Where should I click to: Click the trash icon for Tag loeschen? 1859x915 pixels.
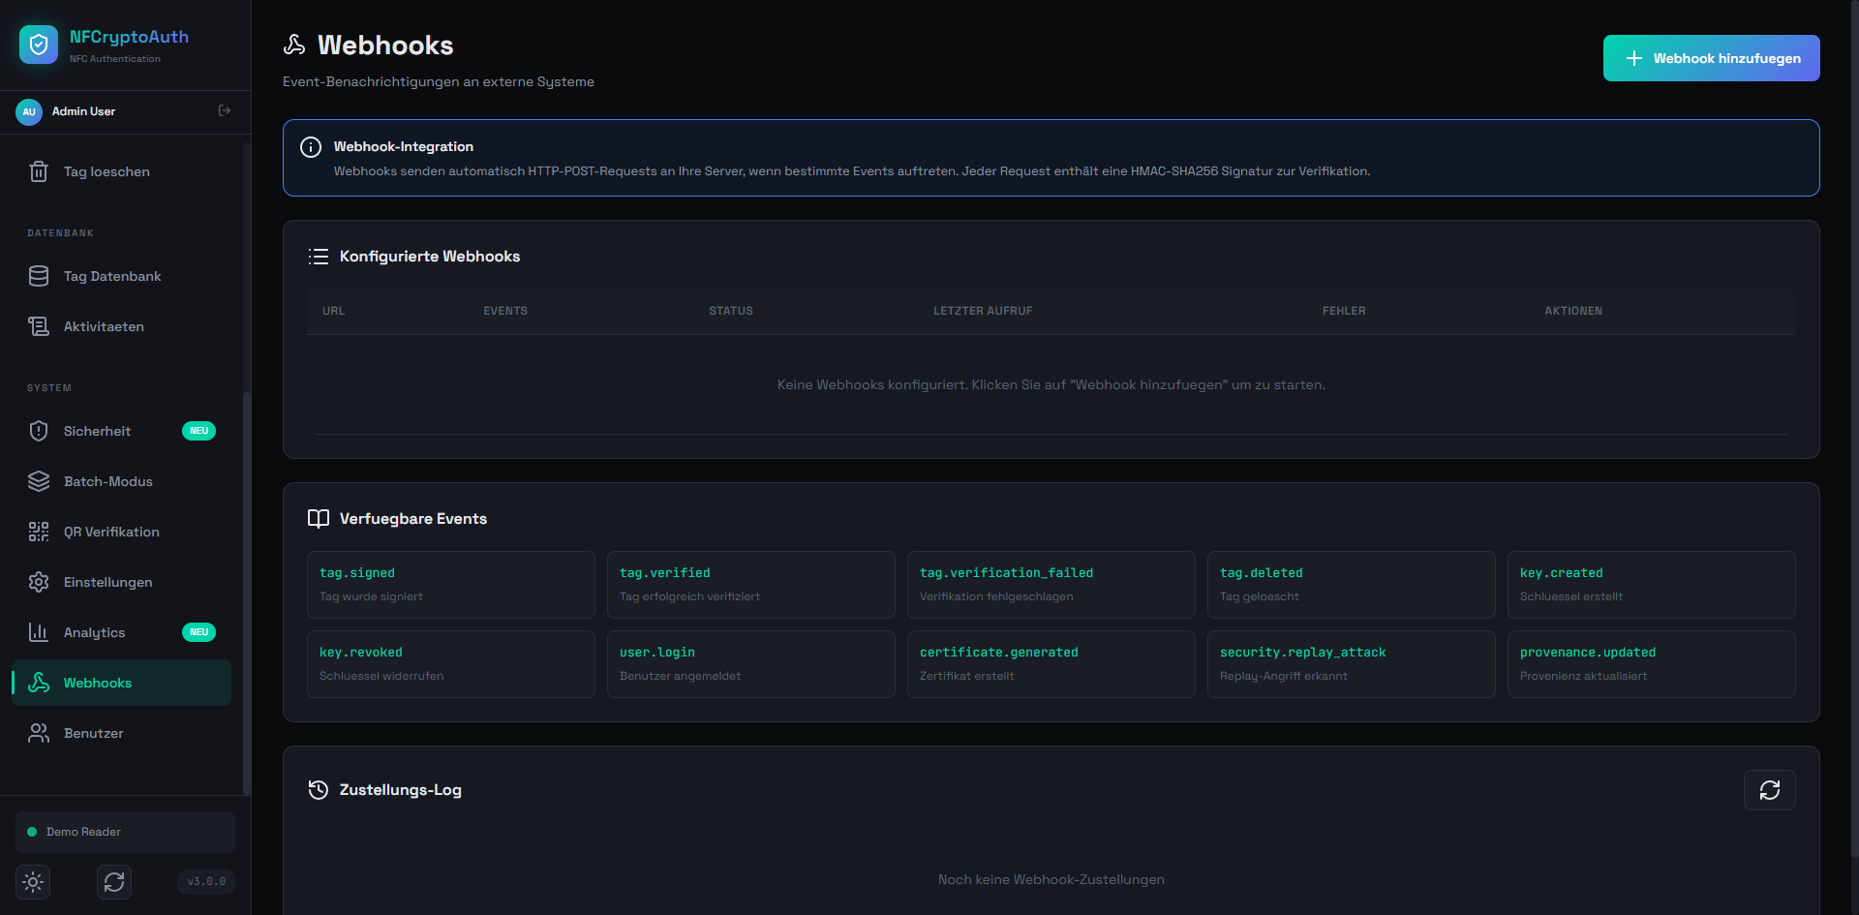[x=39, y=171]
